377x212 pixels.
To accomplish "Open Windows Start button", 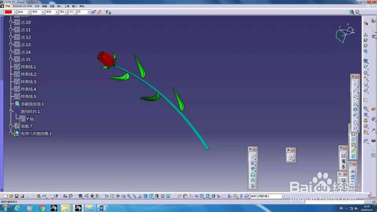I will coord(5,208).
